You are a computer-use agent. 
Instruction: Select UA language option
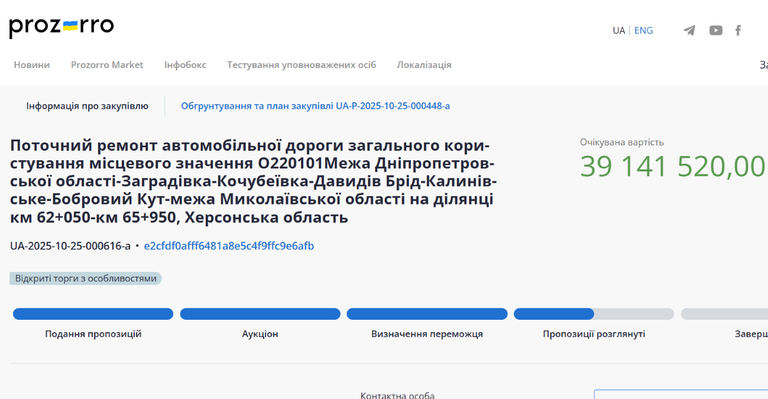point(618,30)
